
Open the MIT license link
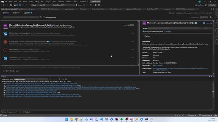[154, 58]
